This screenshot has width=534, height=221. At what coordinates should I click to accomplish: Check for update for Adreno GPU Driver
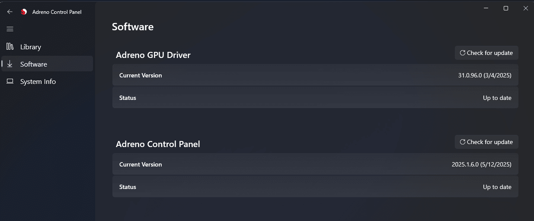coord(486,53)
